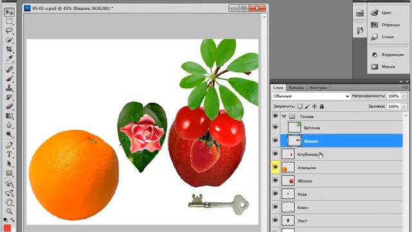Select the Horizontal Type tool
412x232 pixels.
[9, 155]
